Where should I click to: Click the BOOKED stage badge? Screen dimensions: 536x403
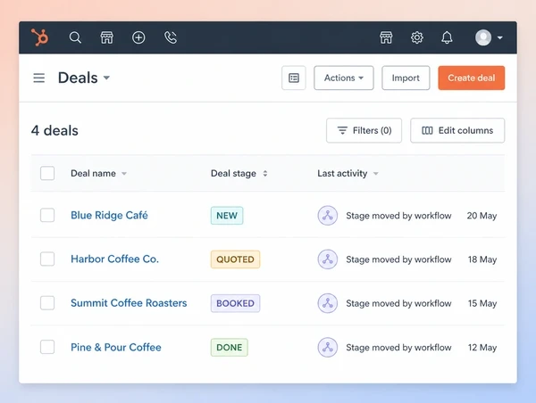(x=235, y=303)
